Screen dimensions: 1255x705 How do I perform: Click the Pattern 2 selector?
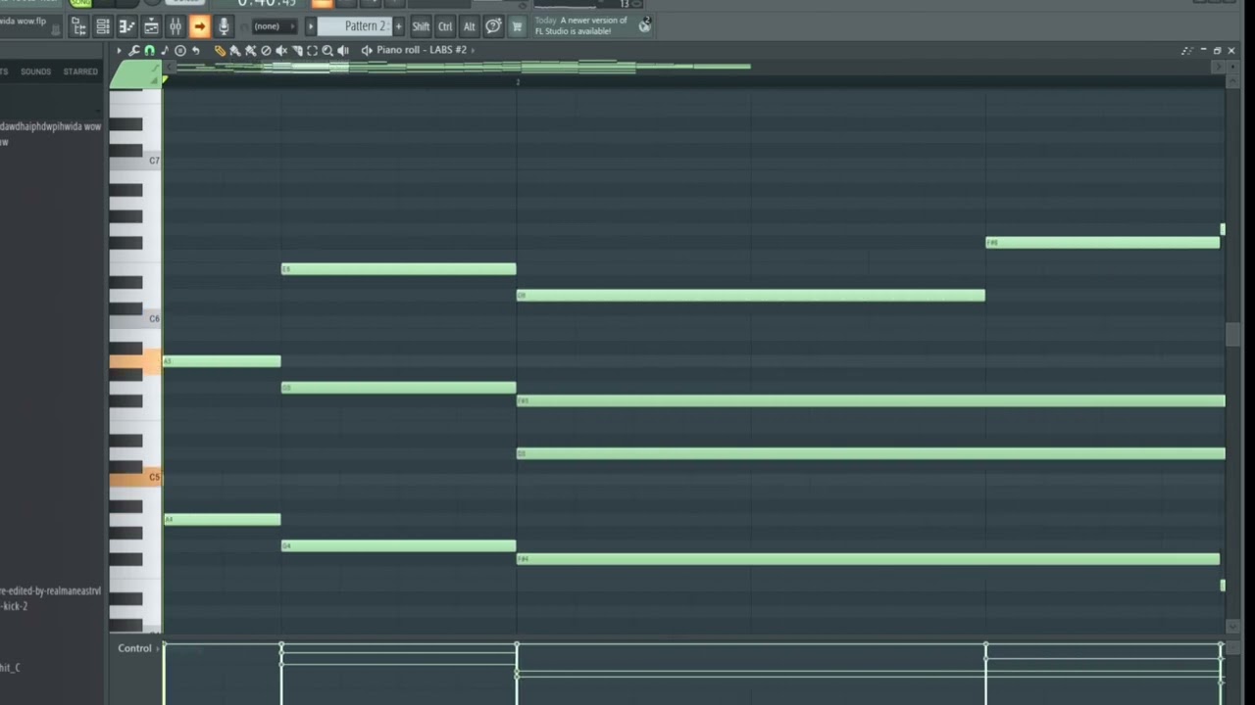pos(355,26)
